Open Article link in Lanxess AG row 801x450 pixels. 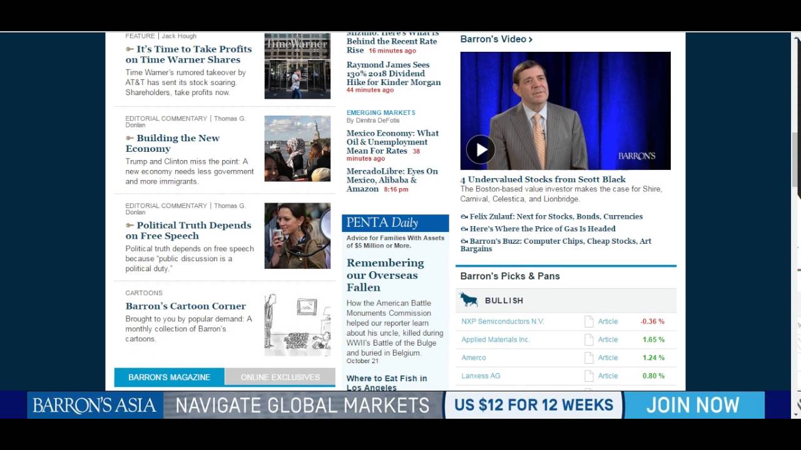(608, 376)
